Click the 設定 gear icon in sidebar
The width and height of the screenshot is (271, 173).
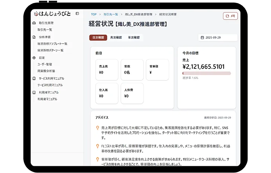pyautogui.click(x=34, y=58)
